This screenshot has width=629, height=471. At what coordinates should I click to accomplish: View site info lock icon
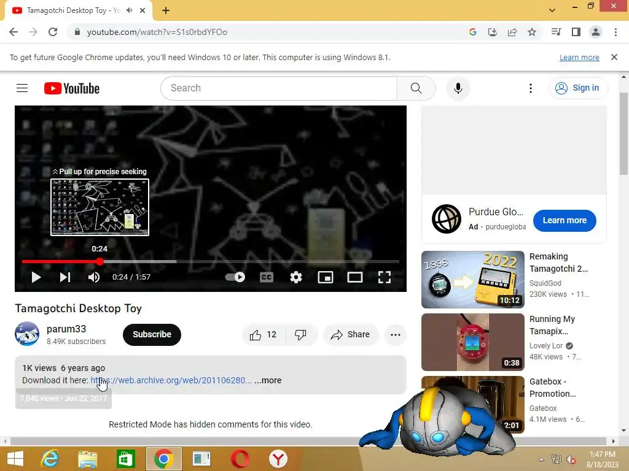coord(77,32)
